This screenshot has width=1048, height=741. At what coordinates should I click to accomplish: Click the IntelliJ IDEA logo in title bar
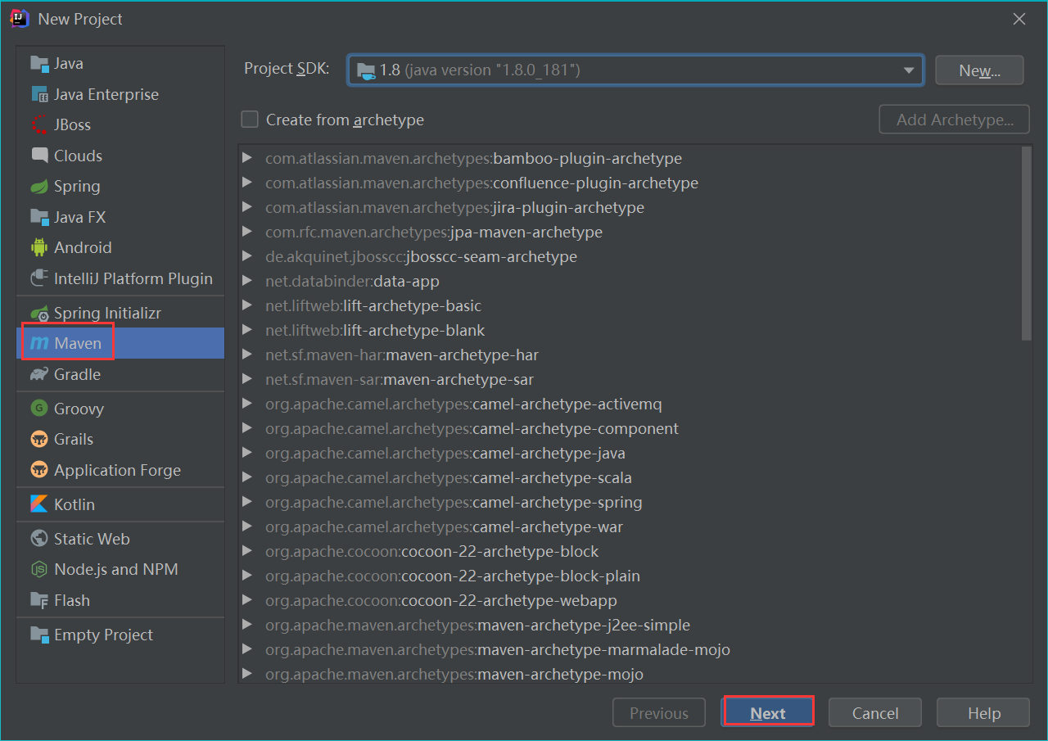tap(20, 19)
